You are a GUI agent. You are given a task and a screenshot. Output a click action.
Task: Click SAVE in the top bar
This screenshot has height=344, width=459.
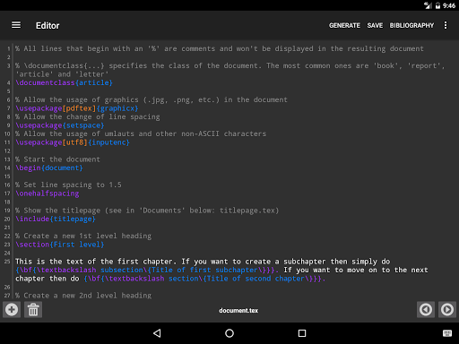tap(375, 25)
